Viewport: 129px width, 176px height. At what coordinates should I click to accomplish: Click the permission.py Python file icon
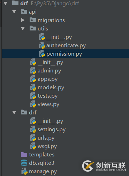coord(42,54)
